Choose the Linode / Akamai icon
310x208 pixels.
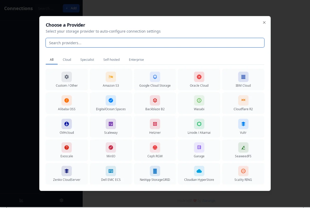[x=199, y=124]
